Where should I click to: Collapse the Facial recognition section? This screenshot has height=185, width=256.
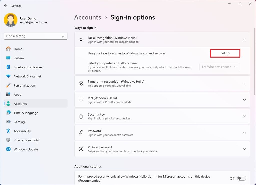pos(244,39)
